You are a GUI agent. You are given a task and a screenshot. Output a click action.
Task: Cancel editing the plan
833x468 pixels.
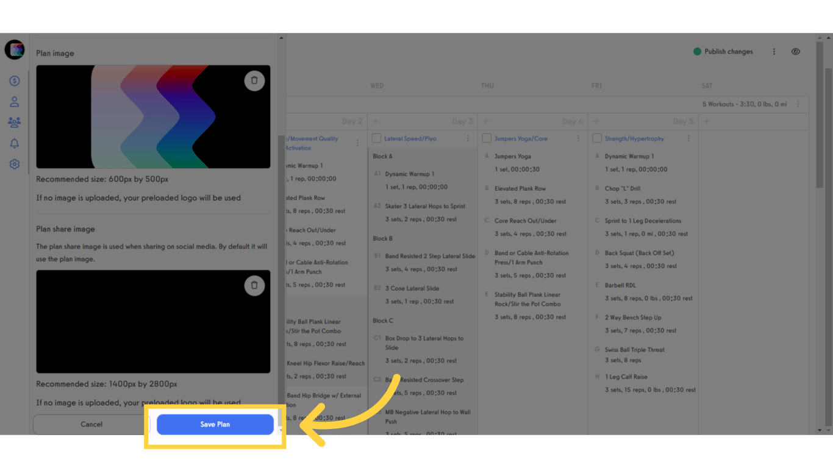tap(91, 424)
